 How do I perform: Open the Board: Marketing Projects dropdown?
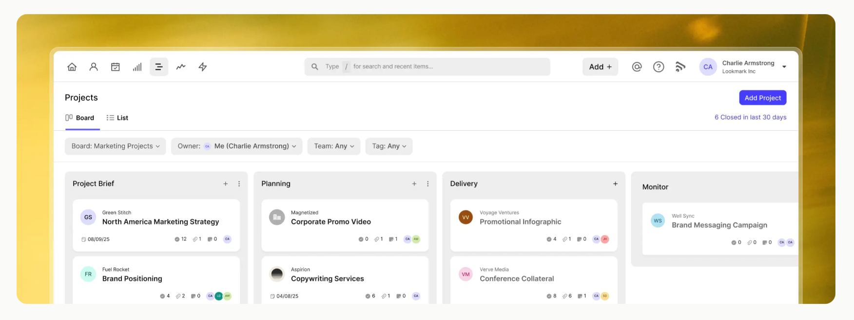[116, 146]
